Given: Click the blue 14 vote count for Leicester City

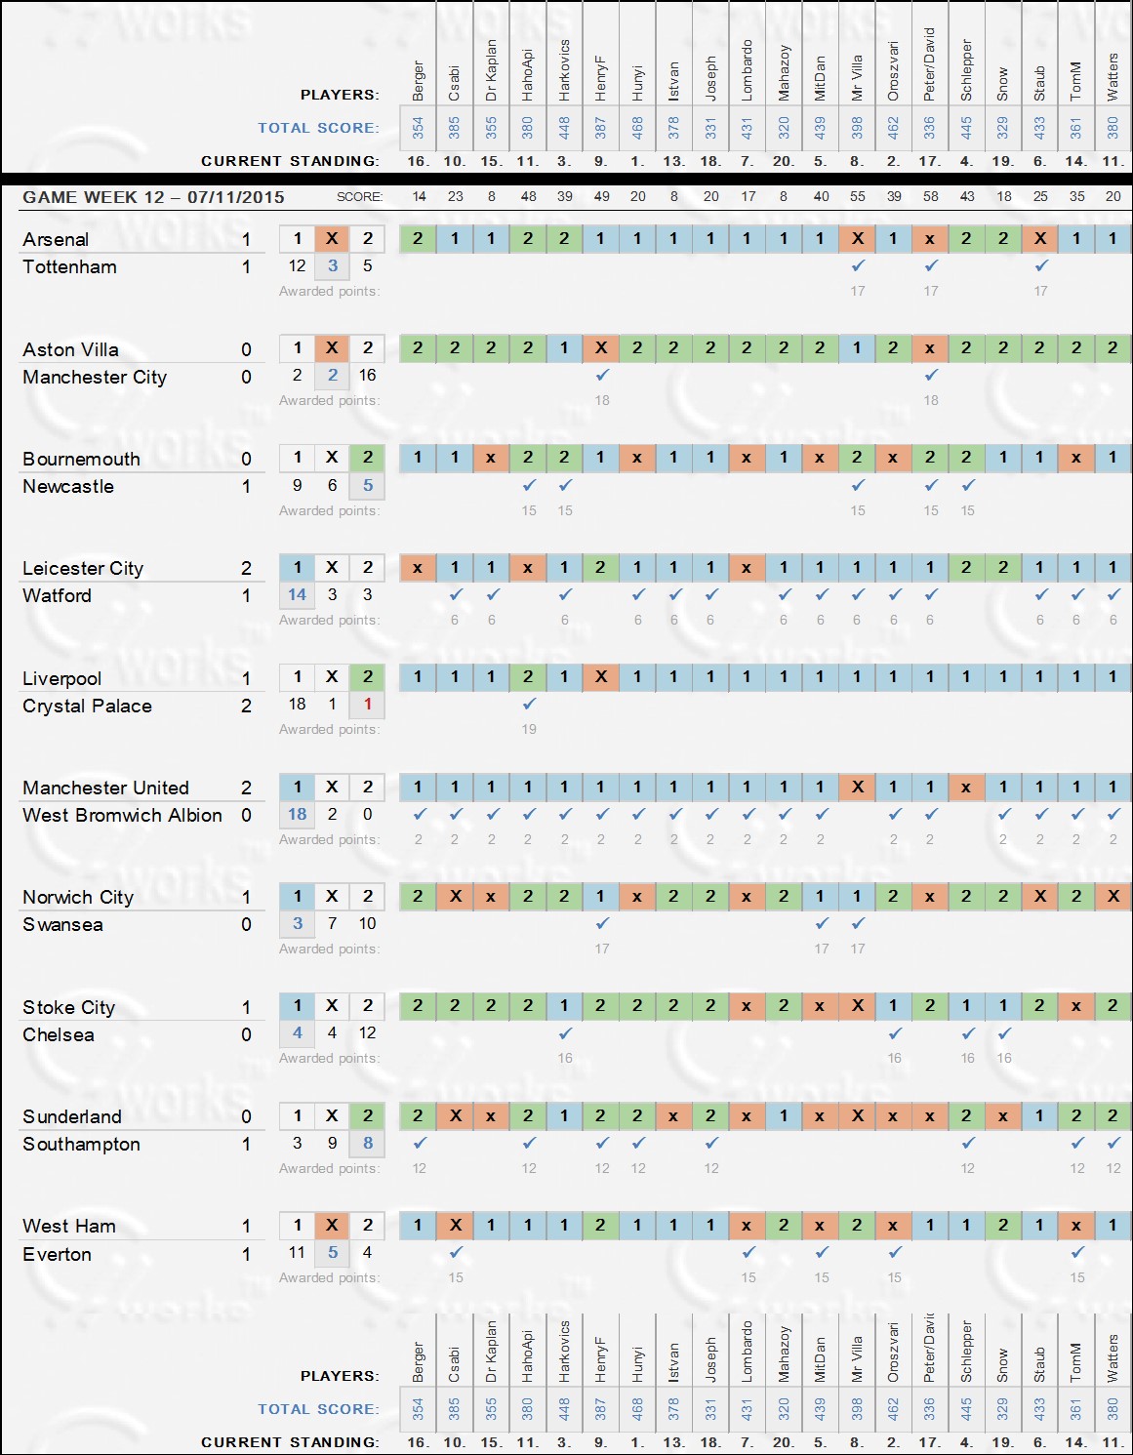Looking at the screenshot, I should 298,594.
